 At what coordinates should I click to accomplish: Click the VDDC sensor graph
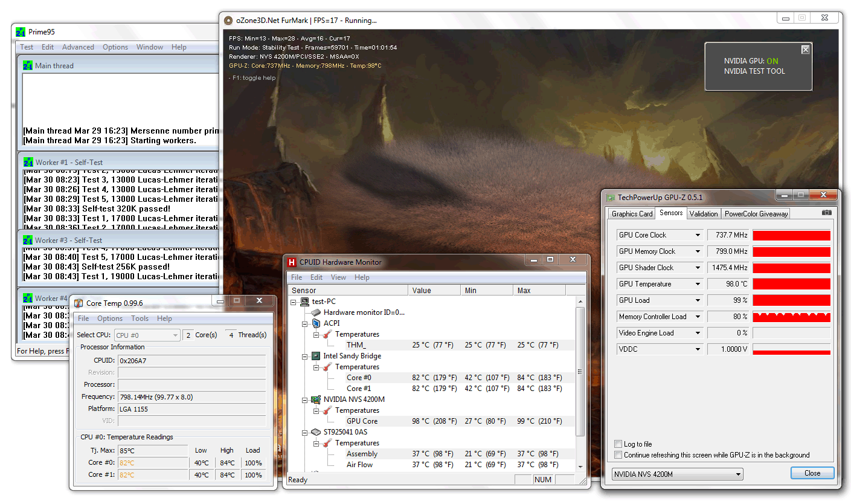point(791,349)
